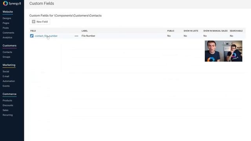251x141 pixels.
Task: Open E-mail in sidebar
Action: [x=6, y=76]
